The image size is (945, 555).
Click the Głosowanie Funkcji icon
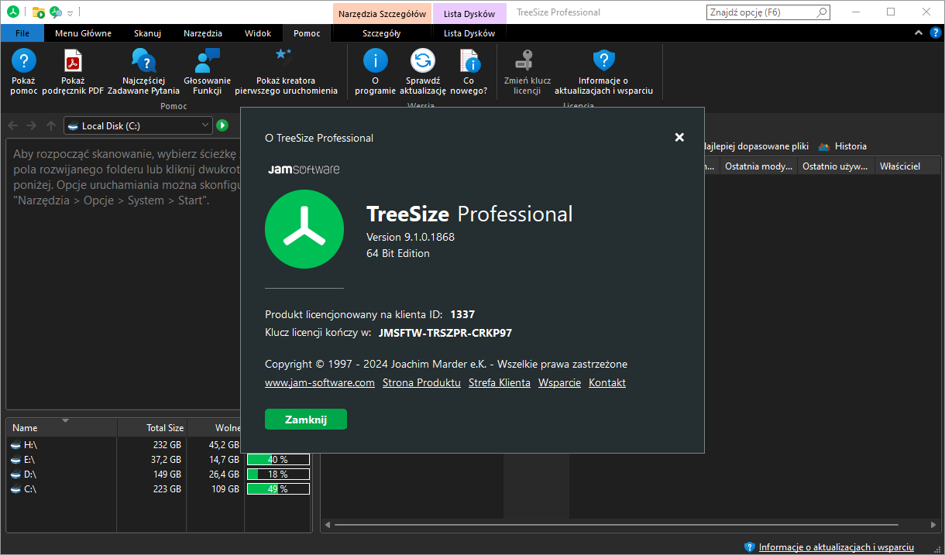208,60
